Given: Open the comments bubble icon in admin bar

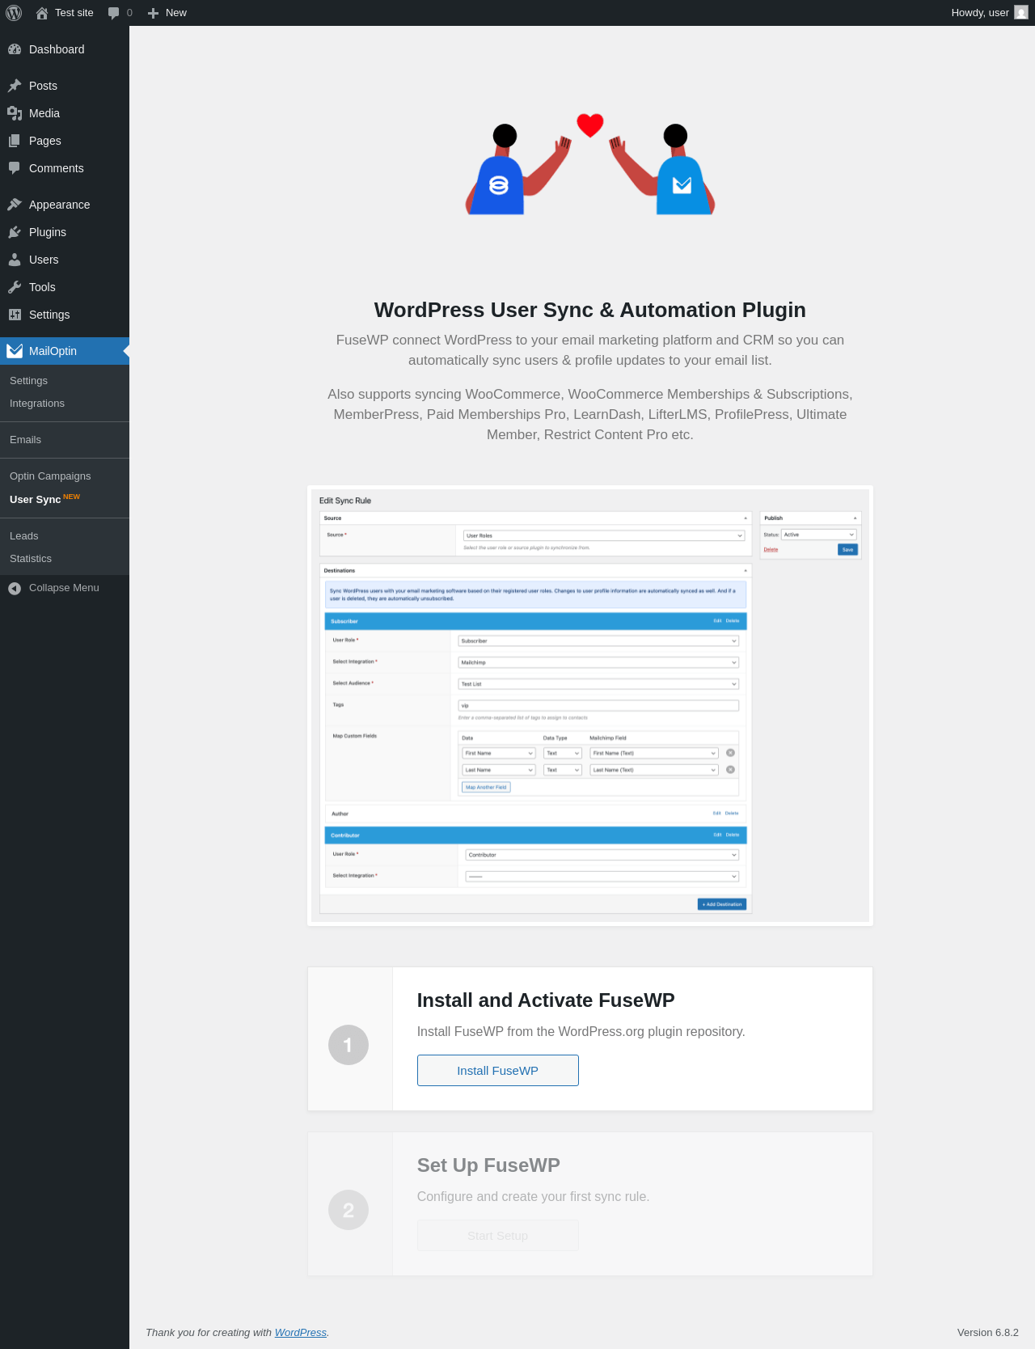Looking at the screenshot, I should click(113, 13).
